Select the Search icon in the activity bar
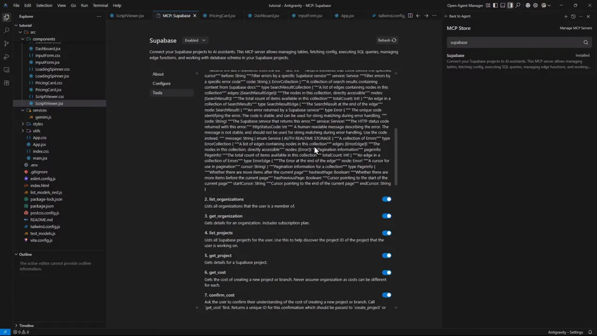 (7, 31)
